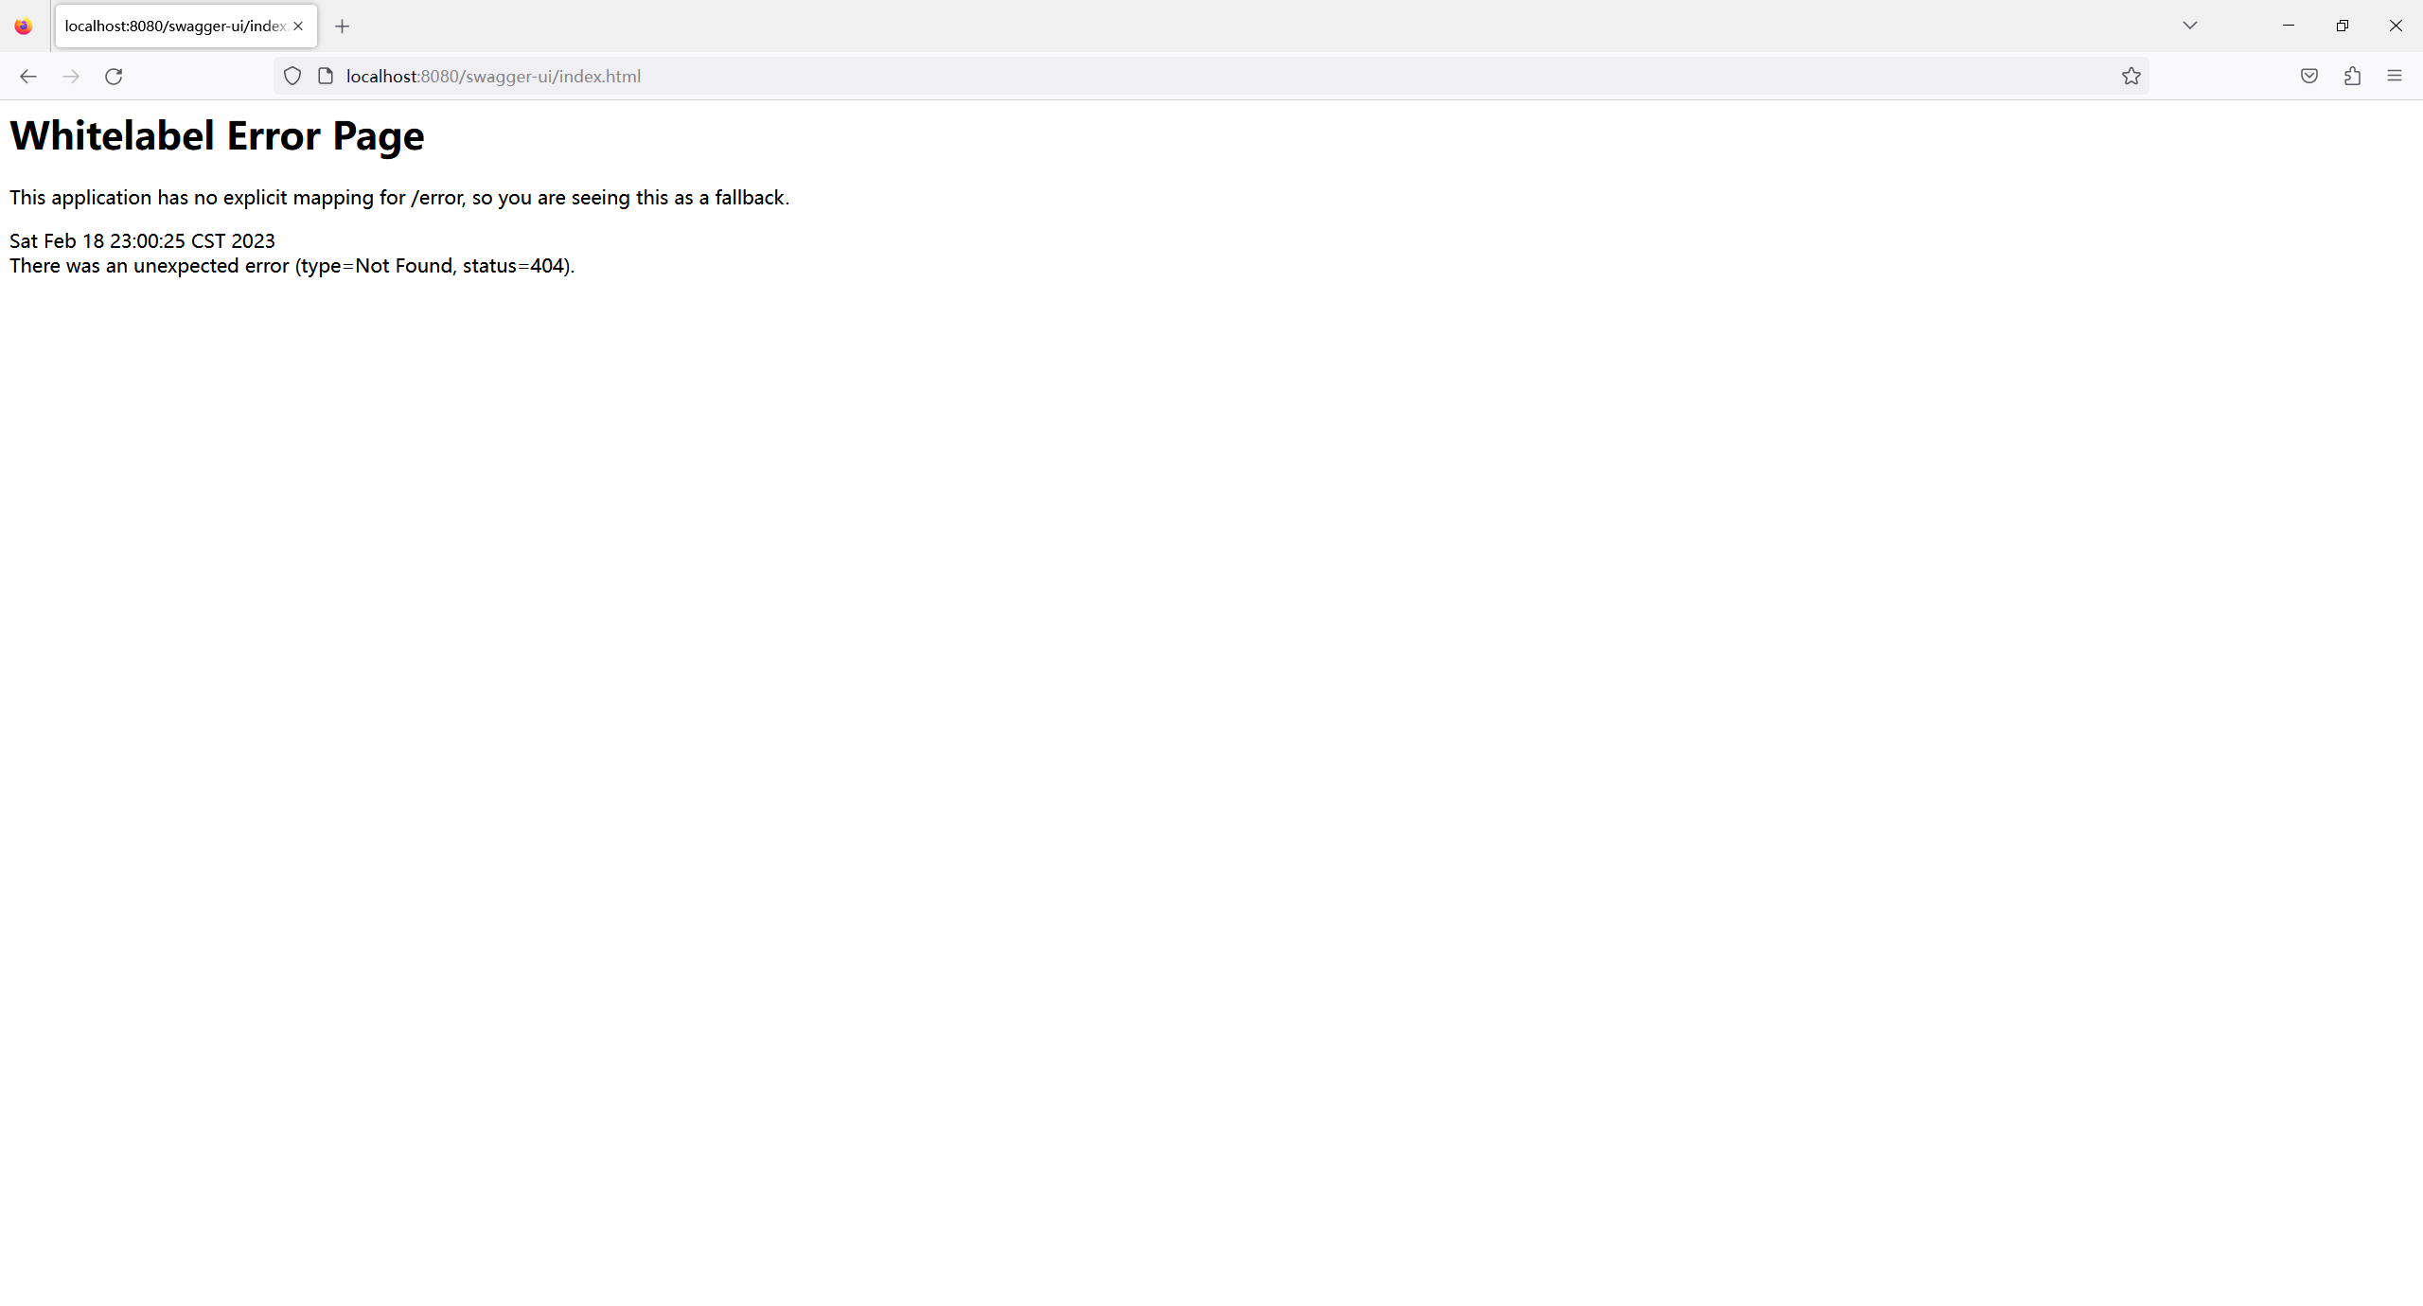The image size is (2423, 1306).
Task: Click the Firefox logo on the tab
Action: (x=24, y=26)
